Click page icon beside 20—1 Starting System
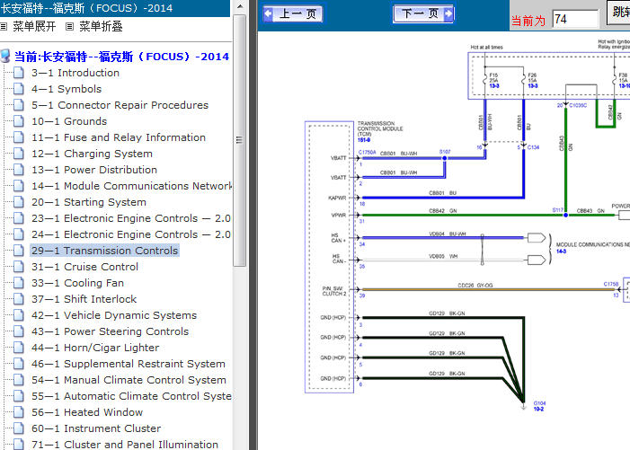 [19, 202]
